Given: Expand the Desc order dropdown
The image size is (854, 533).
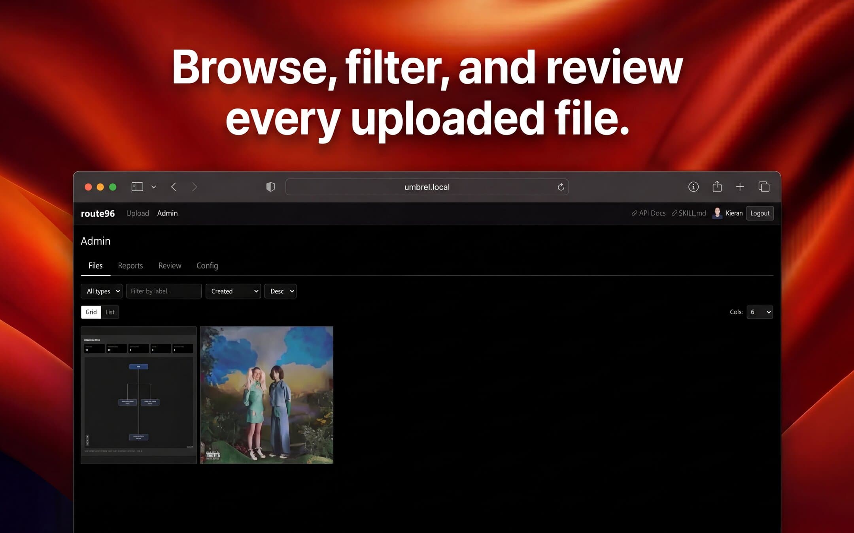Looking at the screenshot, I should pos(280,291).
